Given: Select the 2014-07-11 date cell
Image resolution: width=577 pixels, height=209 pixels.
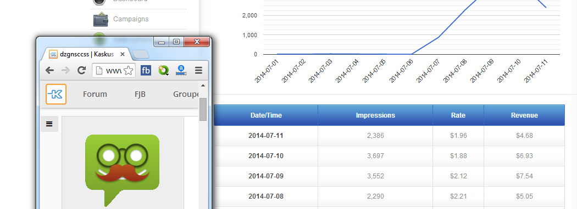Looking at the screenshot, I should click(x=266, y=136).
